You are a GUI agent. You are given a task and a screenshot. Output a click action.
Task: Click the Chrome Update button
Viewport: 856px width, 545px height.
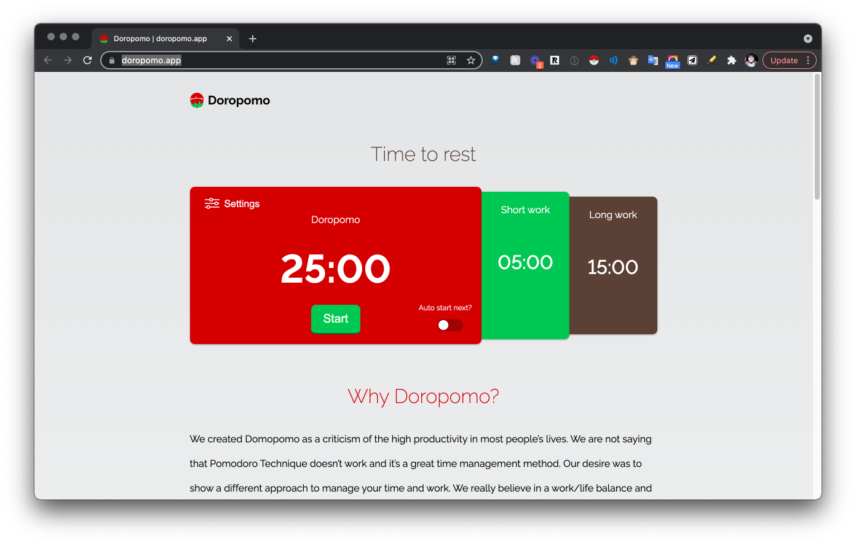784,60
